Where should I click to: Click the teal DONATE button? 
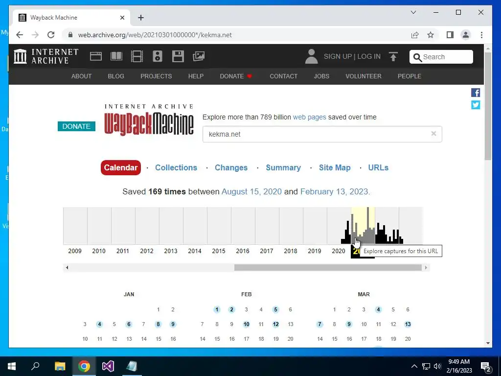(x=76, y=126)
